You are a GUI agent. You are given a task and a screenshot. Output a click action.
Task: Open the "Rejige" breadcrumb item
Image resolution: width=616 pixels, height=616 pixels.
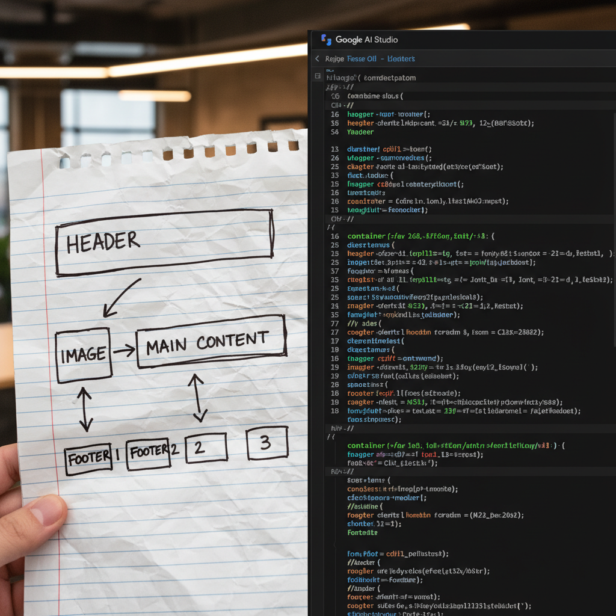[334, 59]
